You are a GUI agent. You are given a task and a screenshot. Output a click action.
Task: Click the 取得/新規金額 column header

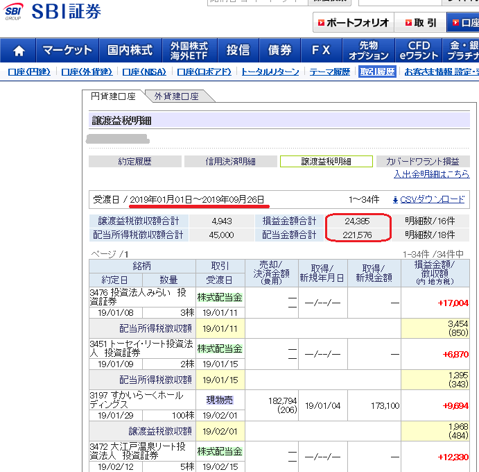coord(374,273)
